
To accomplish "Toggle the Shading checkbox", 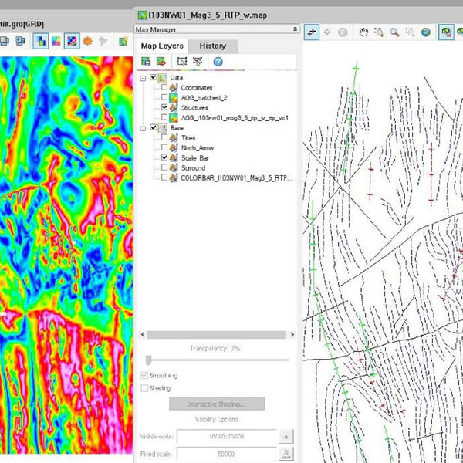I will 144,388.
